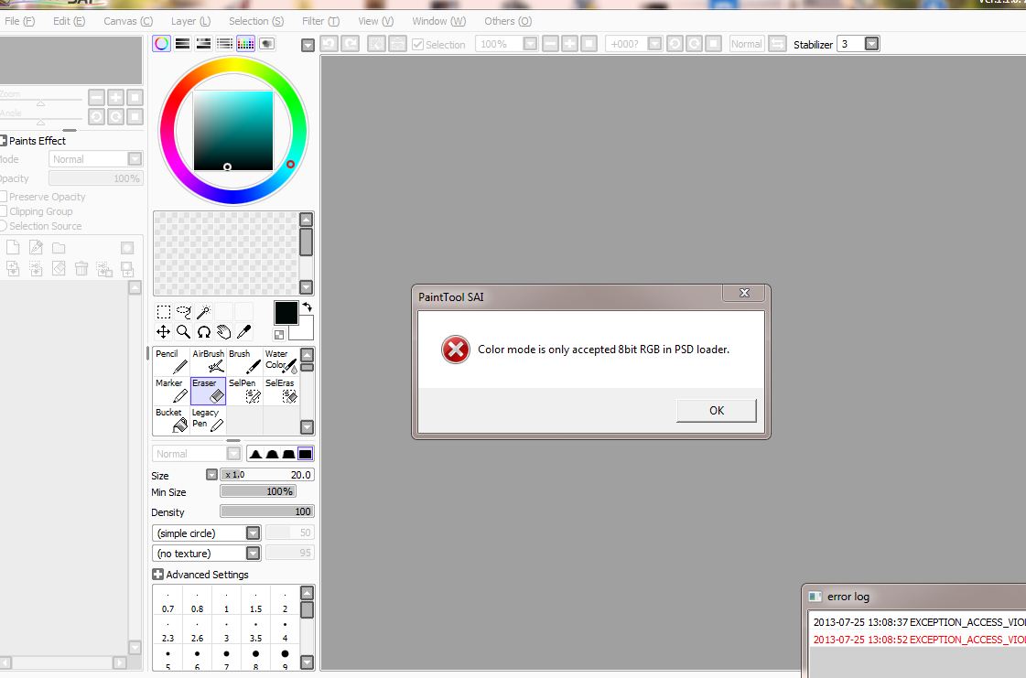The height and width of the screenshot is (678, 1026).
Task: Close the PaintTool SAI error dialog
Action: coord(744,293)
